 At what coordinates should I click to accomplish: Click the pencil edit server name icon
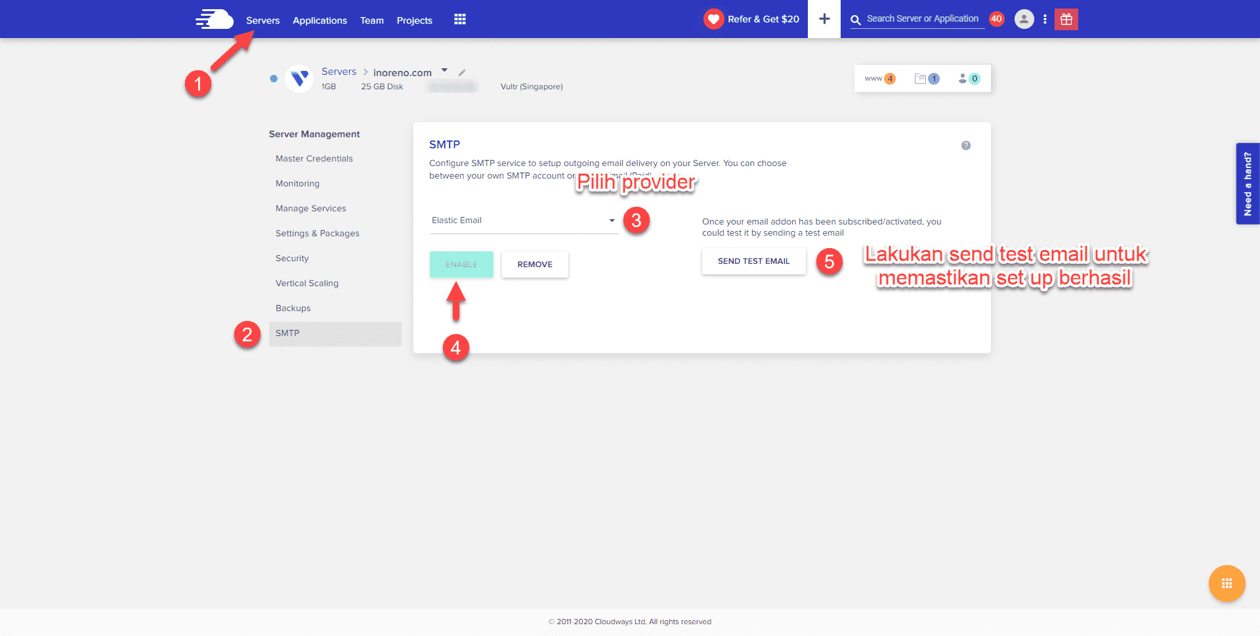462,73
